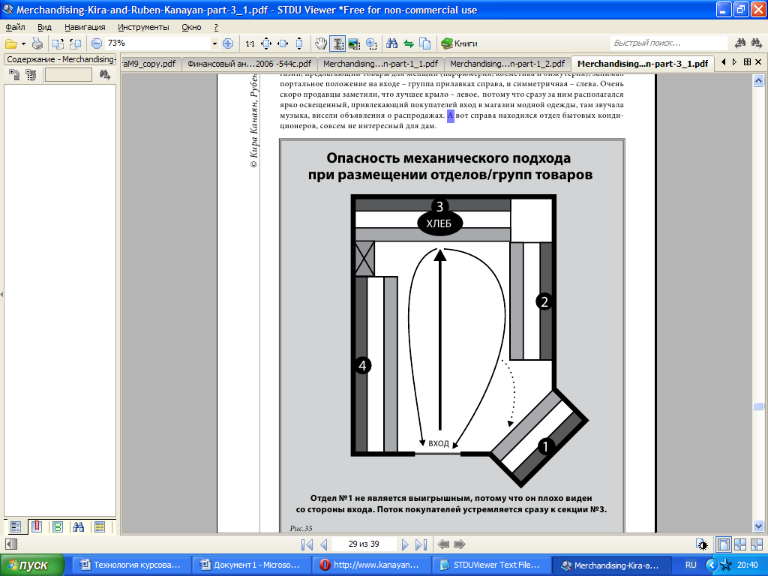Switch to the Highlights sidebar tab icon

coord(100,527)
